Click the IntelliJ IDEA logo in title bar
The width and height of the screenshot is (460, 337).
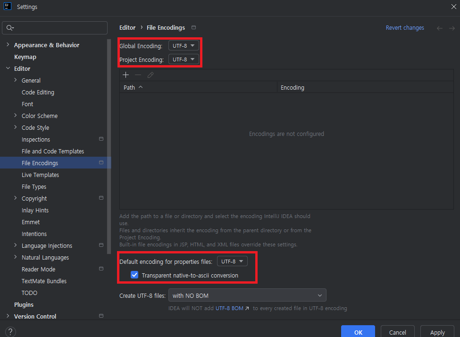[8, 6]
